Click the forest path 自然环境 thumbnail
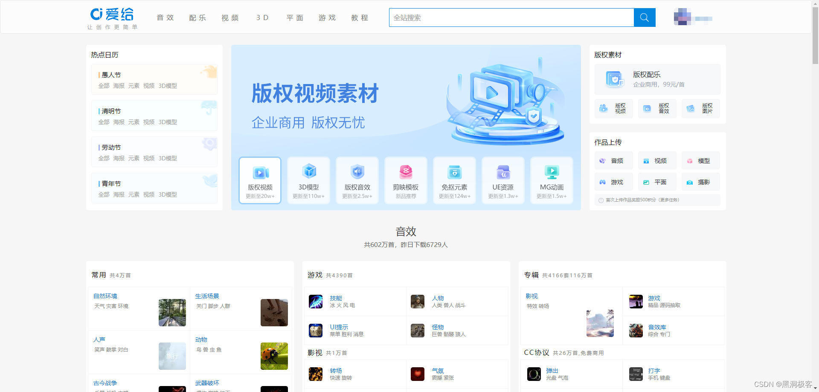Viewport: 819px width, 392px height. (x=172, y=313)
